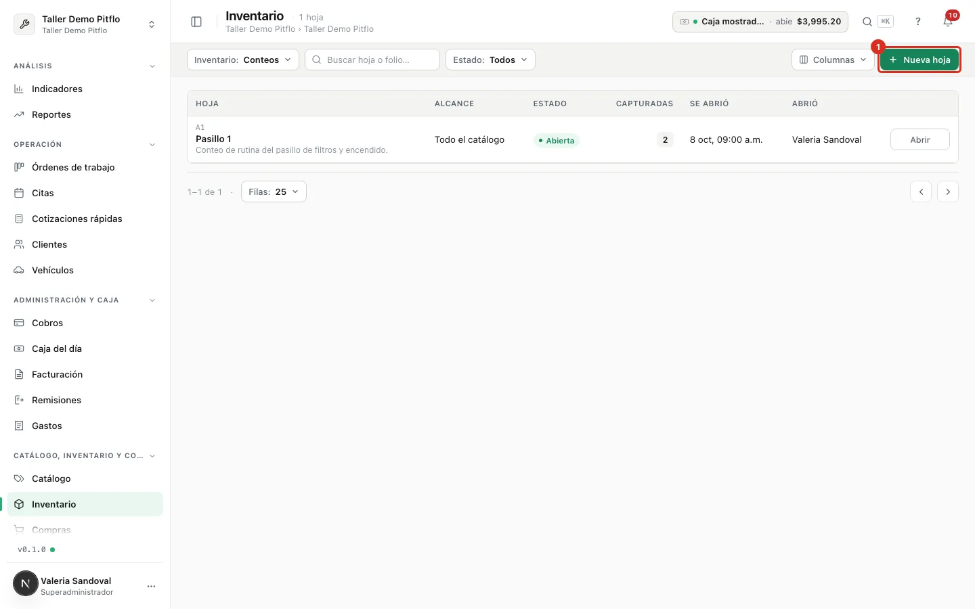
Task: Click Nueva hoja button
Action: (919, 60)
